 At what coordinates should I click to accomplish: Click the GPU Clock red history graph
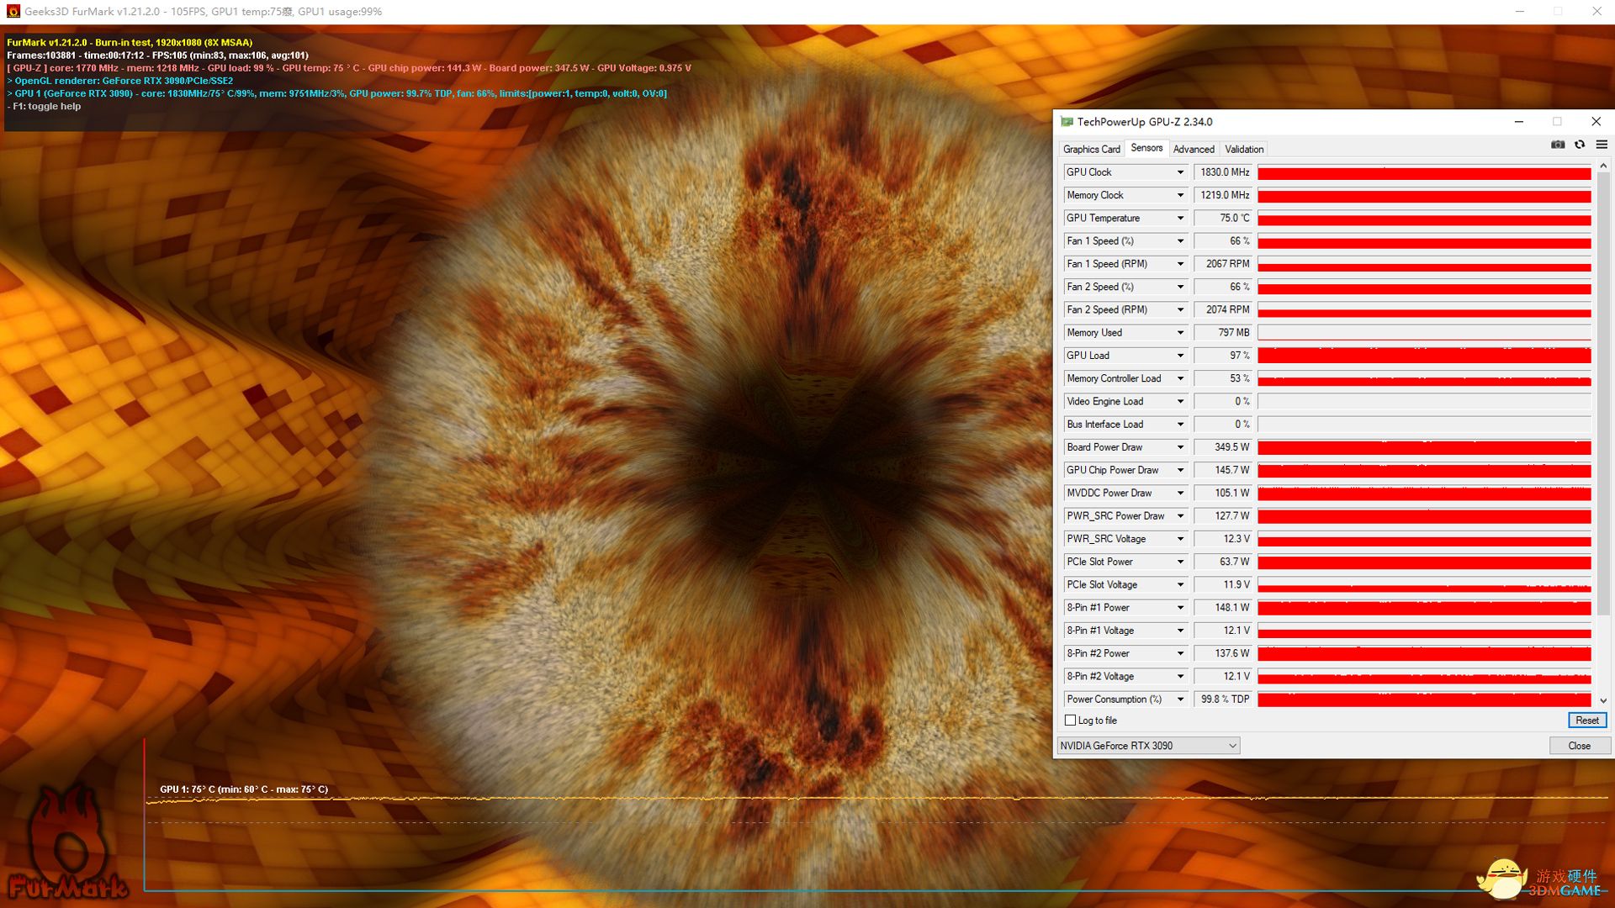point(1424,172)
